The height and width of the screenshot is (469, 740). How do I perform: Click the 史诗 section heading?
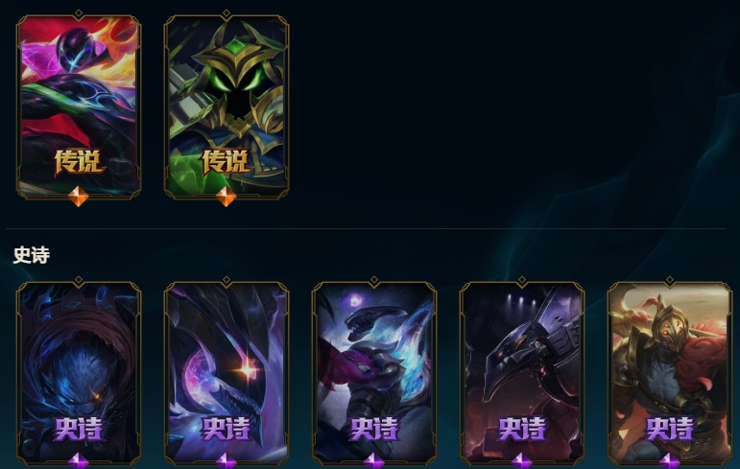click(x=31, y=255)
